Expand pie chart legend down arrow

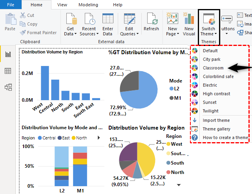[x=179, y=185]
